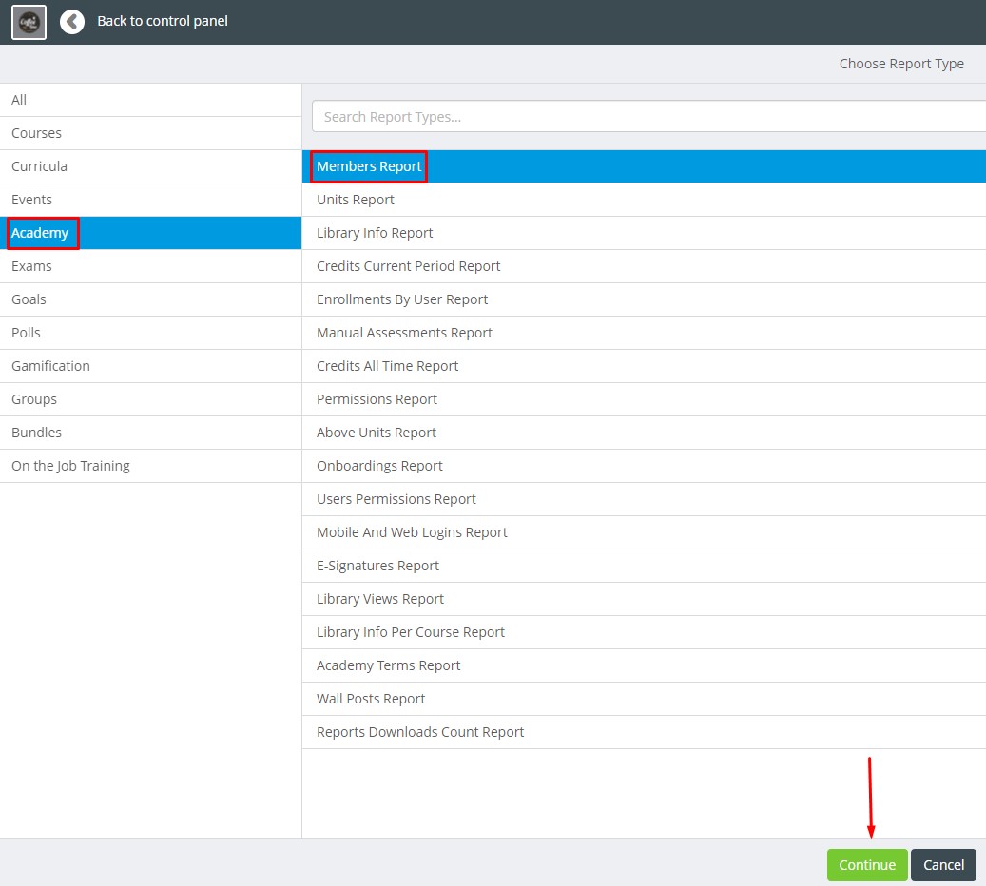Choose Onboardings Report
Viewport: 986px width, 886px height.
[x=644, y=467]
